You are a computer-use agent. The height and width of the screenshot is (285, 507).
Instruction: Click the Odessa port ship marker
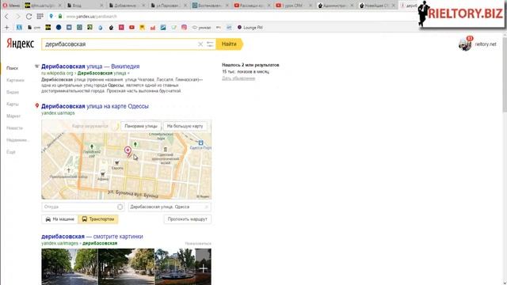click(200, 142)
